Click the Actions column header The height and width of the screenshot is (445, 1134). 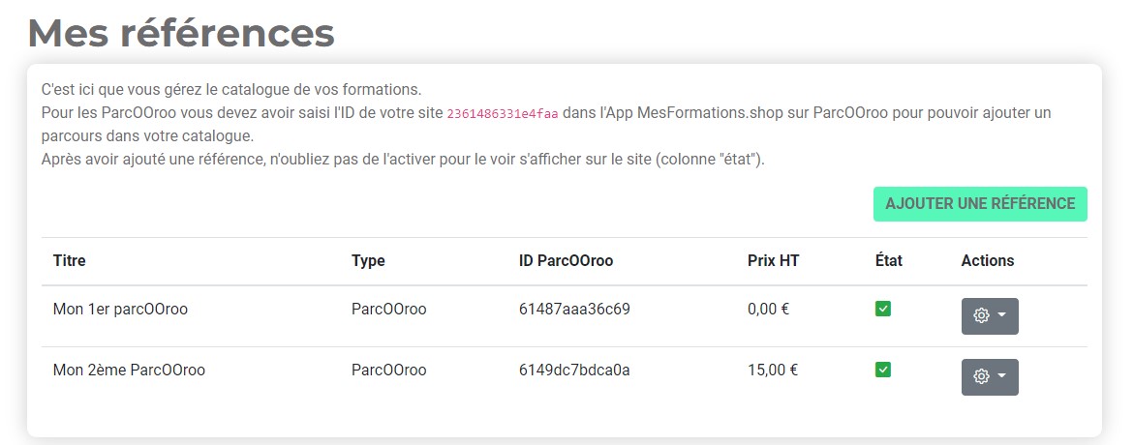point(987,261)
